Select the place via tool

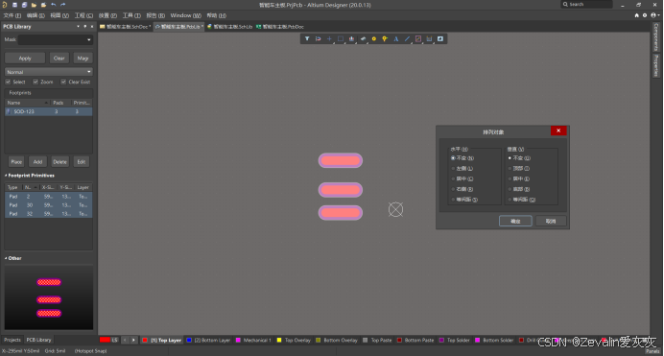[x=385, y=39]
